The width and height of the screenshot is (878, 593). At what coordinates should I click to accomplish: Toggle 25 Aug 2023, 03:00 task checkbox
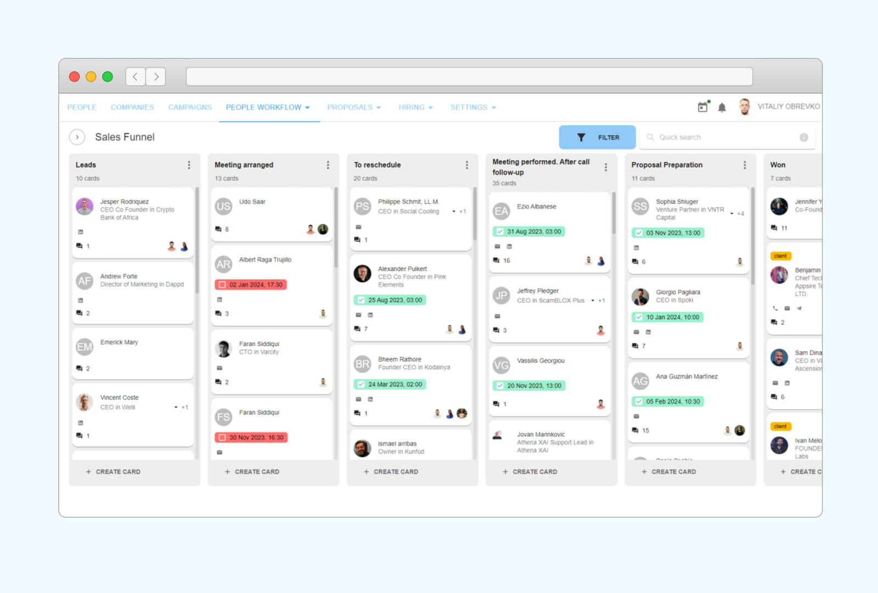pos(361,300)
